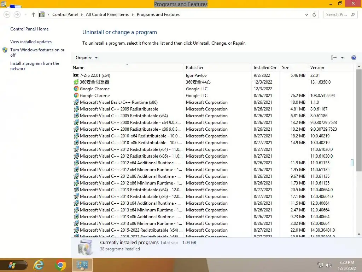The width and height of the screenshot is (362, 272).
Task: Sort by the Name column header
Action: click(127, 68)
